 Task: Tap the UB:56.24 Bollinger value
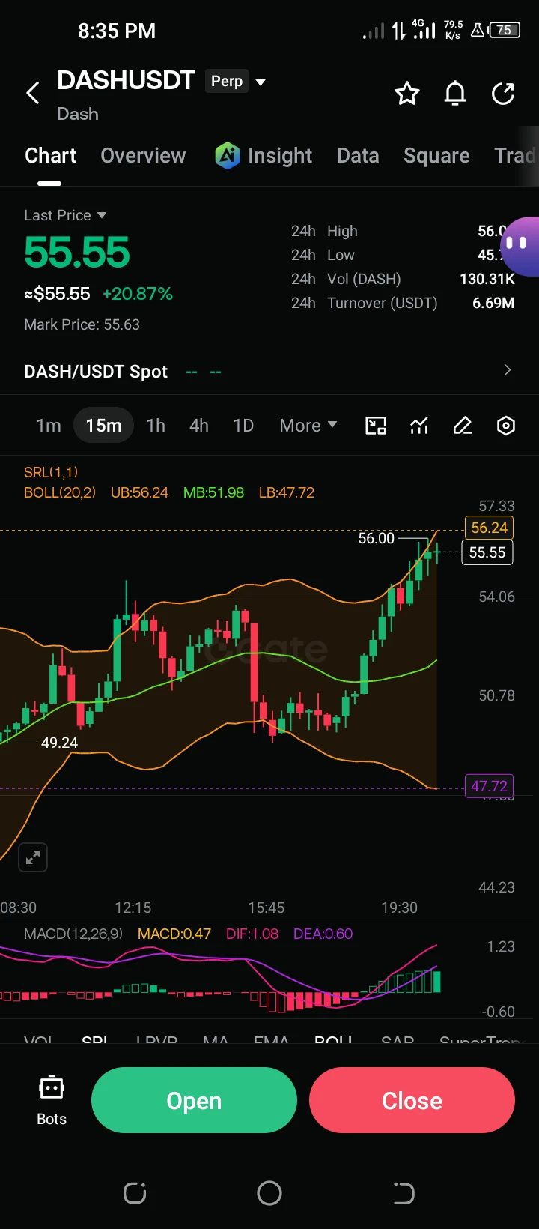(139, 492)
